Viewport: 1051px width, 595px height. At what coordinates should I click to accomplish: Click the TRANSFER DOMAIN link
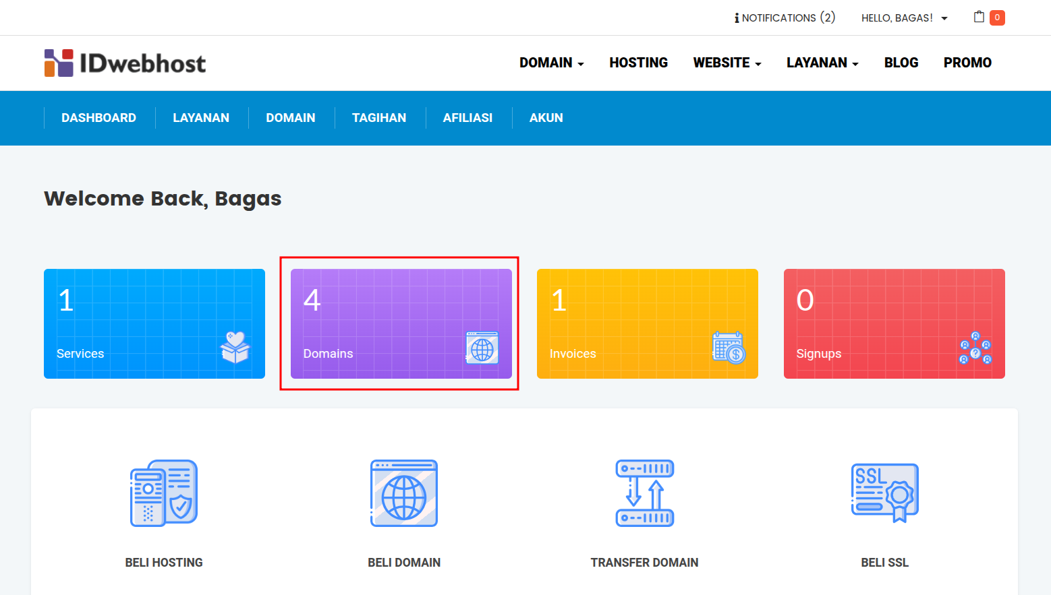click(645, 563)
